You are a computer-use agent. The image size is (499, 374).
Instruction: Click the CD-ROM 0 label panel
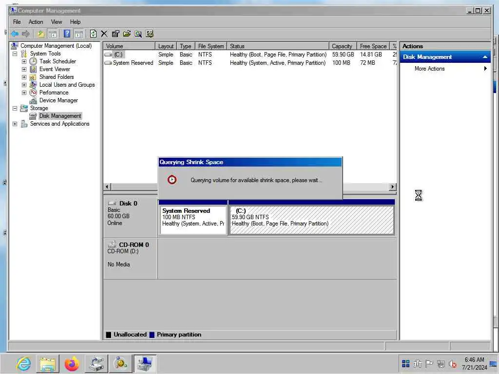131,258
